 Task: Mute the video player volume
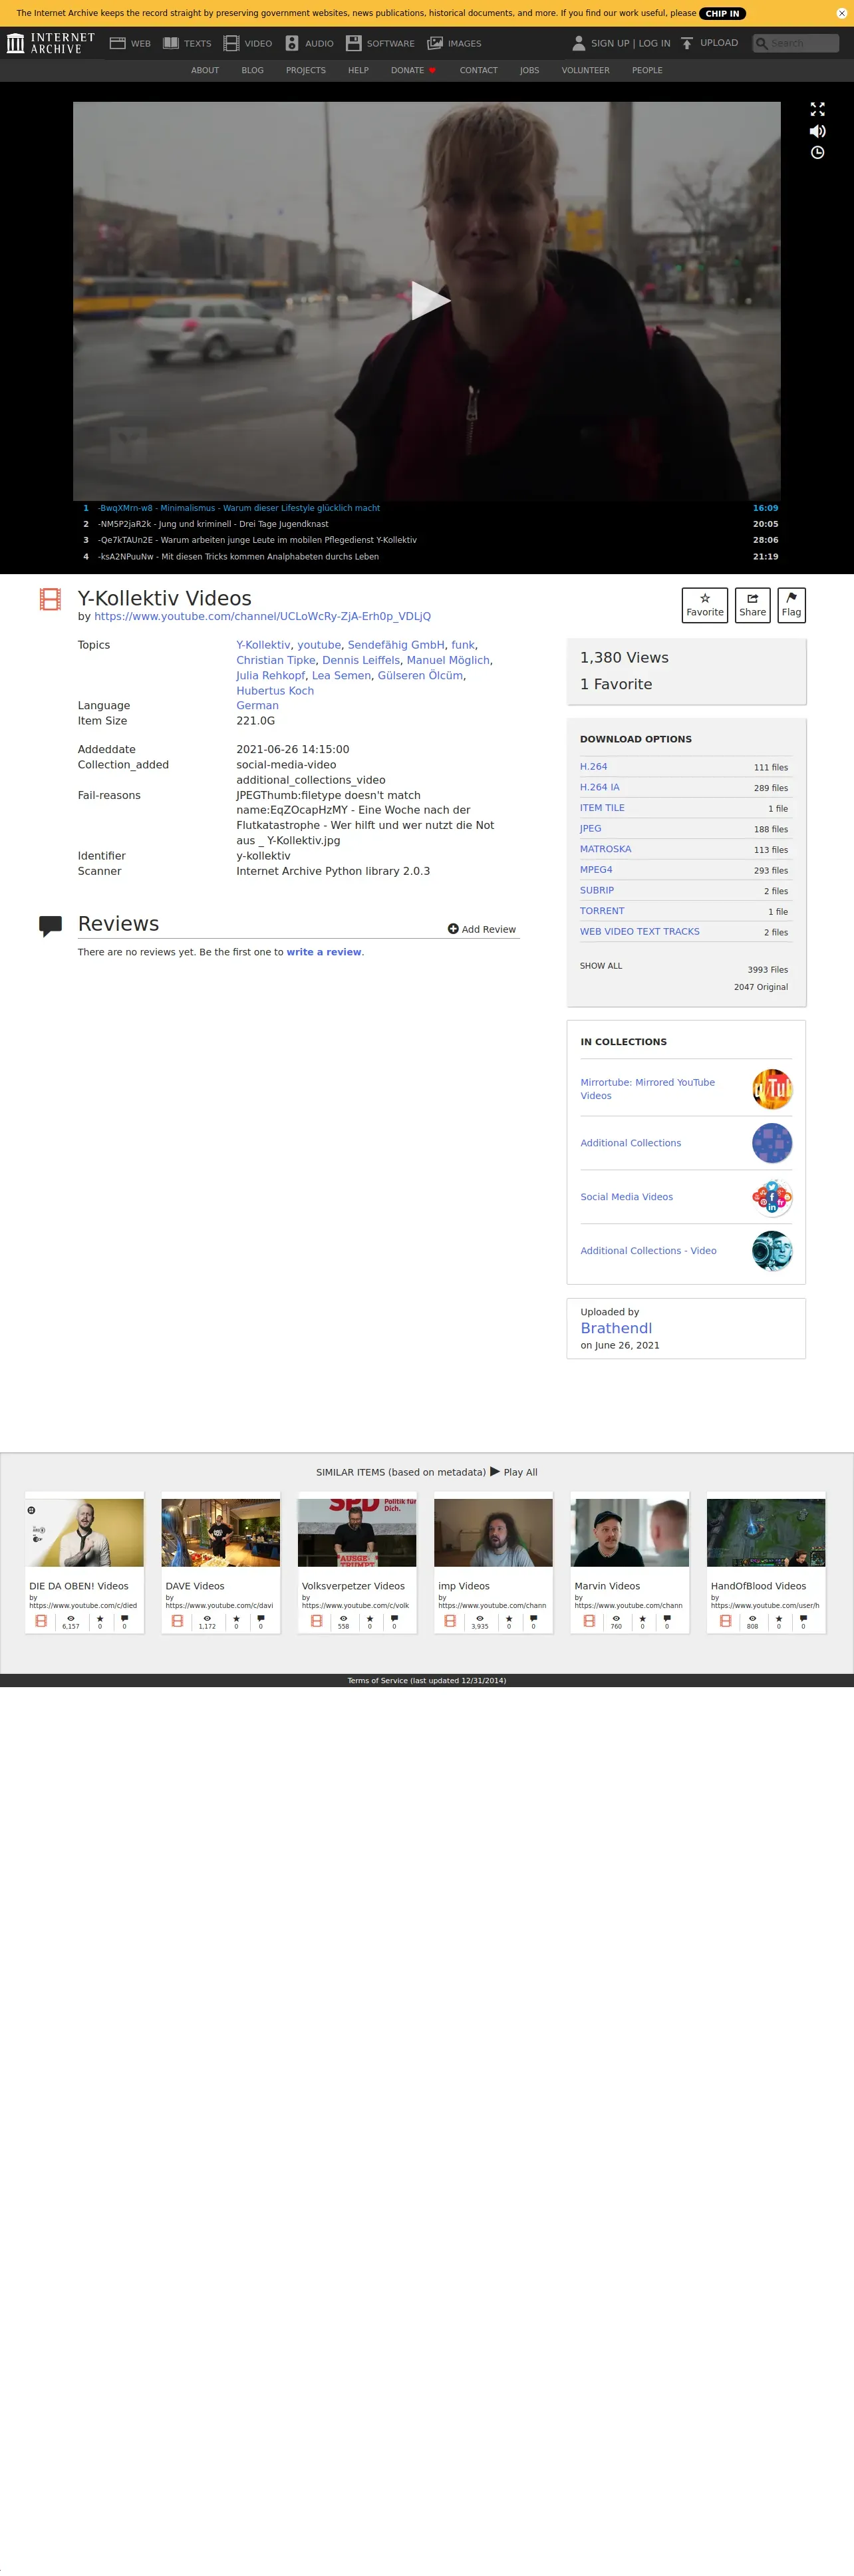(x=817, y=131)
